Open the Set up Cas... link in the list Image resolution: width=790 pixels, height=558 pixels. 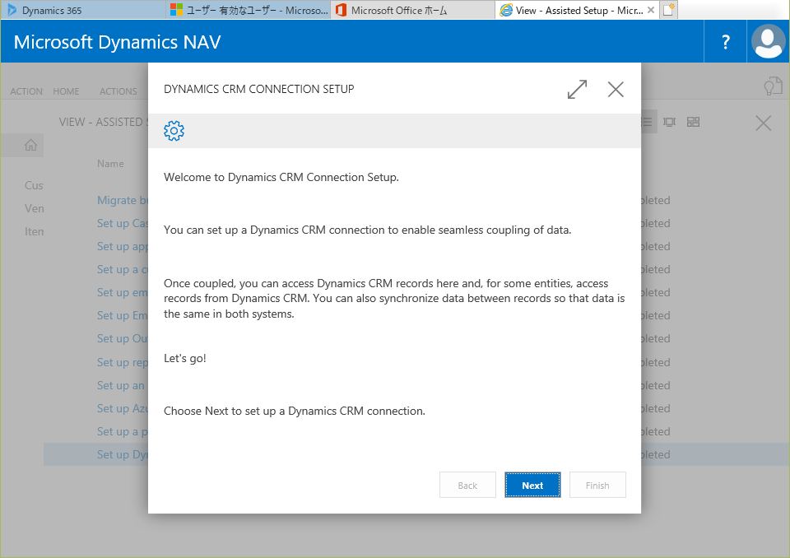[123, 223]
